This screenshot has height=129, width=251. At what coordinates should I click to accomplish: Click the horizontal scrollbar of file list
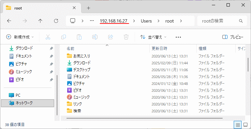click(x=144, y=119)
